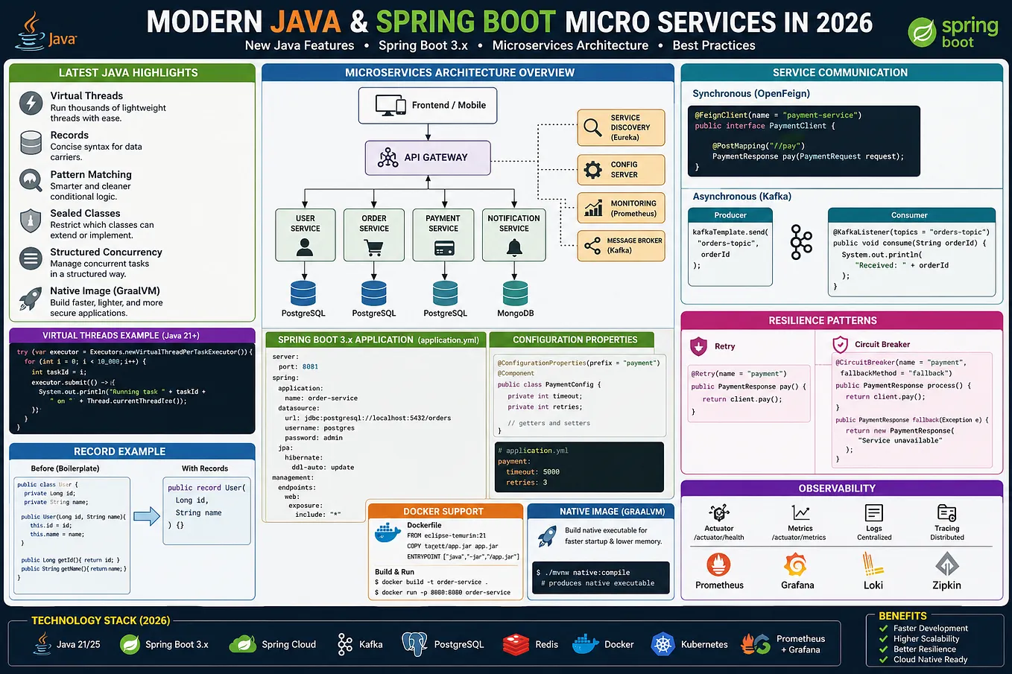This screenshot has width=1012, height=674.
Task: Click the 'RESILIENCE PATTERNS' panel heading
Action: pyautogui.click(x=823, y=320)
